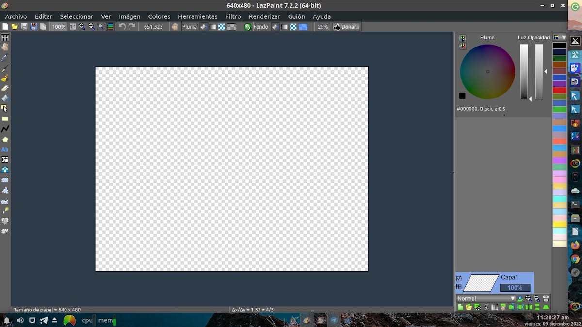
Task: Click the Fondo color label in the toolbar
Action: click(260, 27)
